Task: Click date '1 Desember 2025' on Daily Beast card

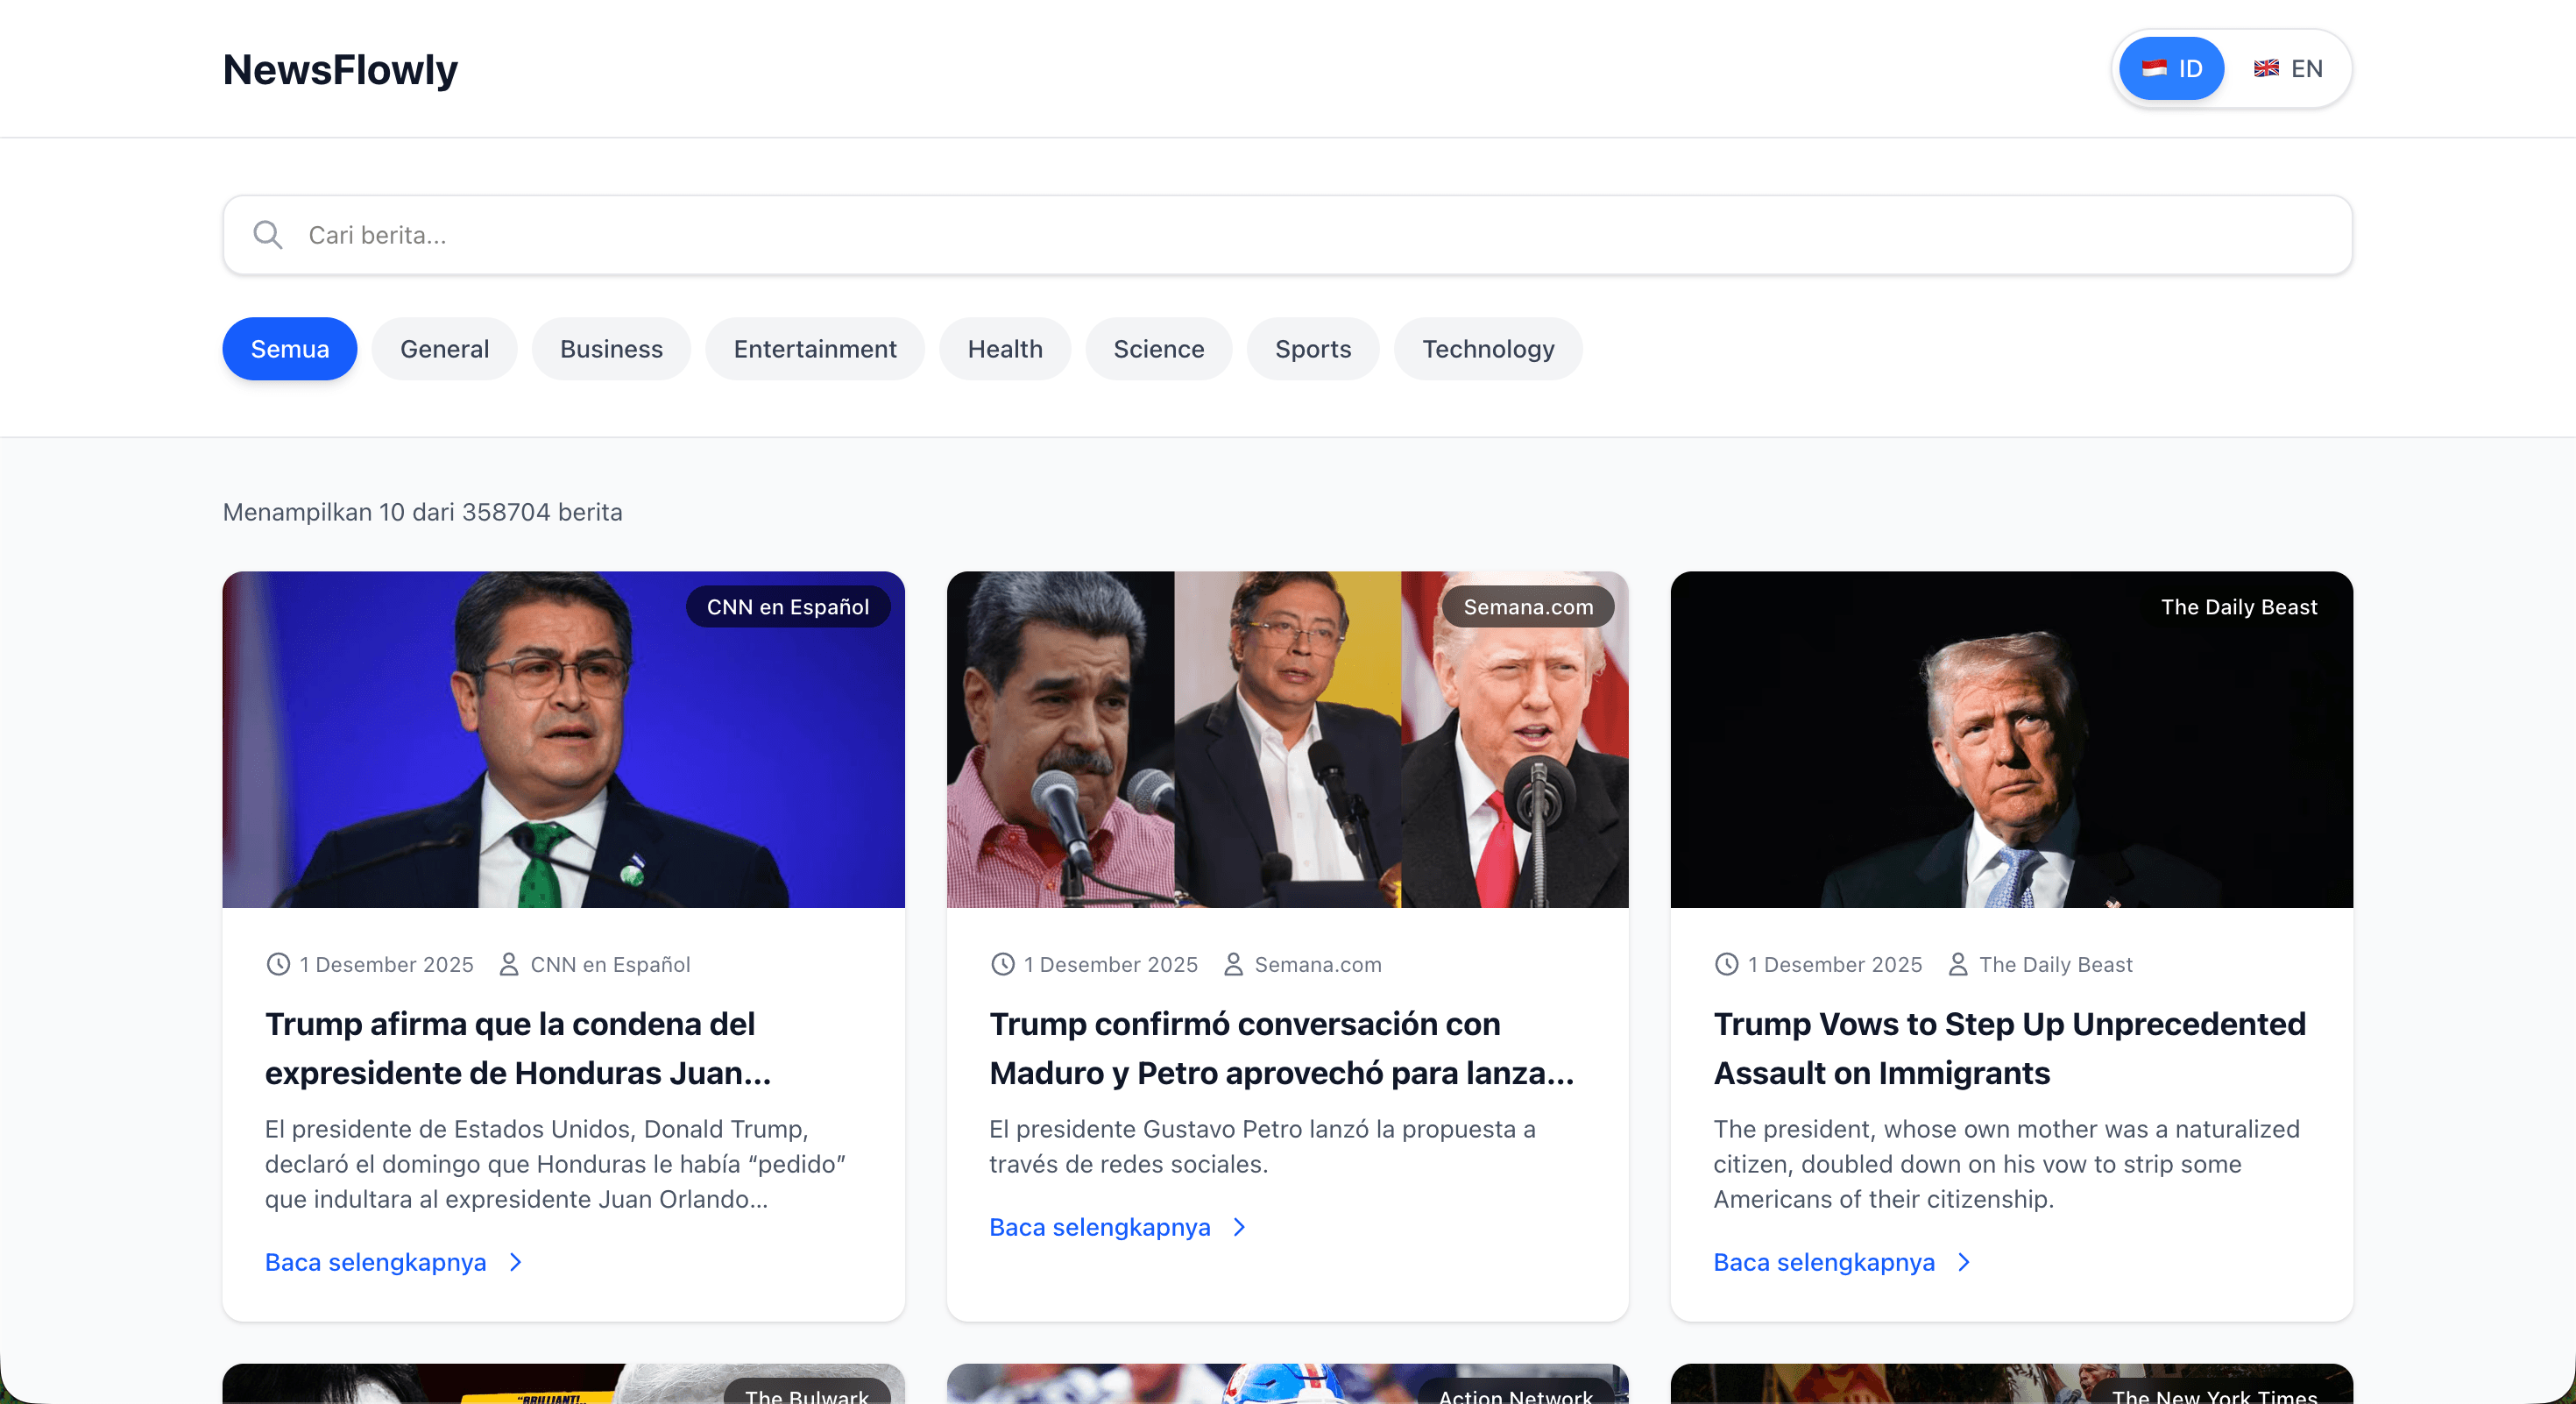Action: (1835, 964)
